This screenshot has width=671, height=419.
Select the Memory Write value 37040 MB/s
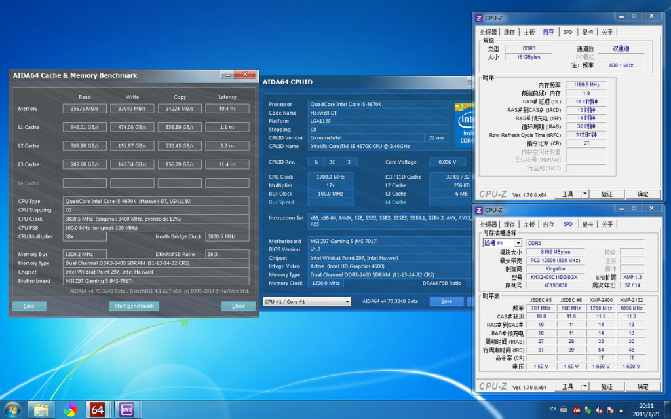tap(132, 109)
